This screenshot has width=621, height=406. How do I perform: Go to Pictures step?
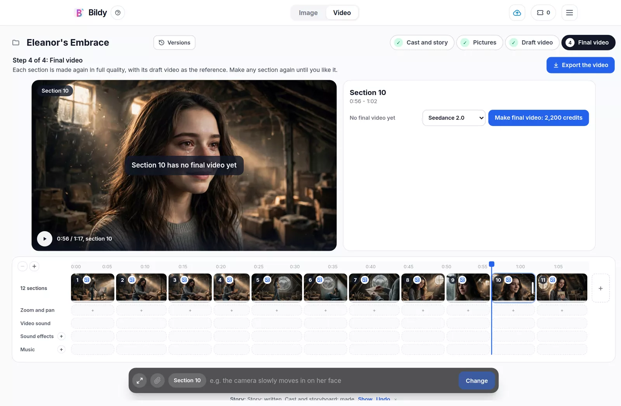point(479,43)
